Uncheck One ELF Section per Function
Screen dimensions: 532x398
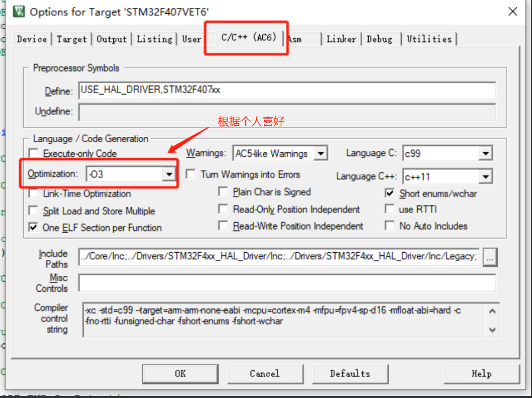pos(34,227)
